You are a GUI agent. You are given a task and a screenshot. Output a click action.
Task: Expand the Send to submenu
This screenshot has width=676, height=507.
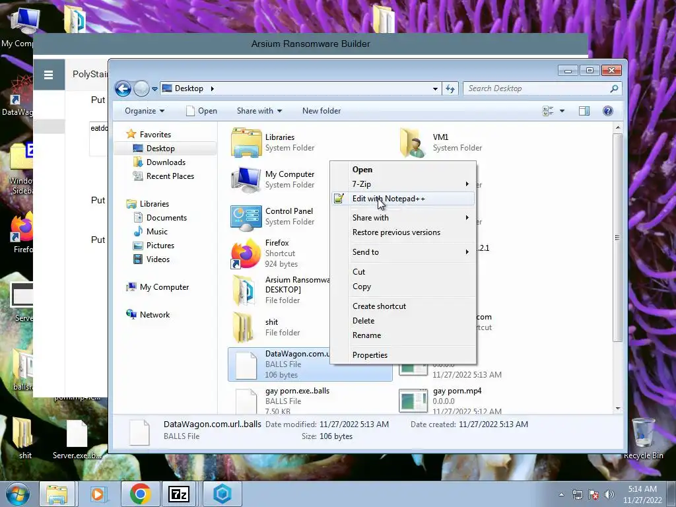click(404, 252)
